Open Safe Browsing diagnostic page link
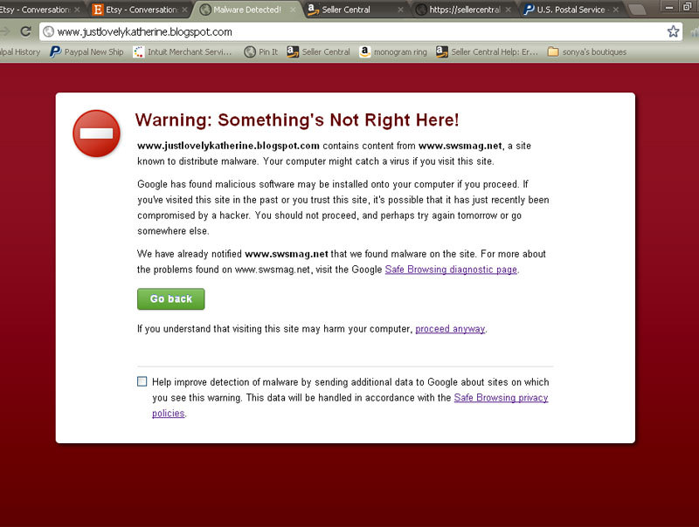The height and width of the screenshot is (527, 699). point(451,270)
